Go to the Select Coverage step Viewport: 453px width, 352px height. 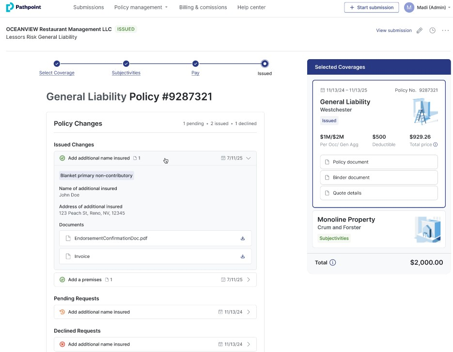[57, 73]
